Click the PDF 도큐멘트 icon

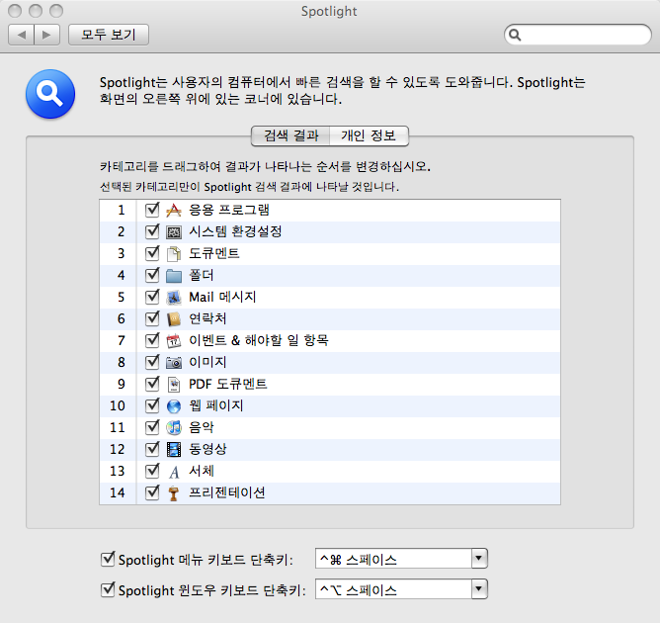[174, 384]
